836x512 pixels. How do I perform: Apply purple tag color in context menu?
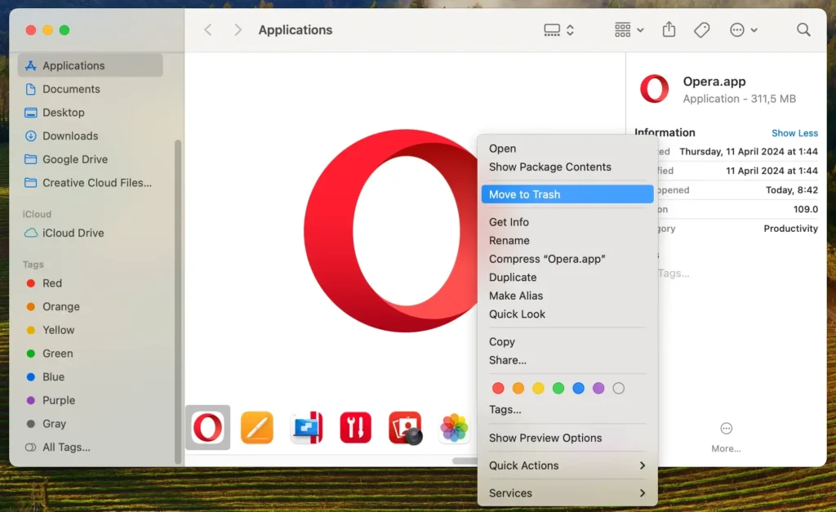pos(598,388)
